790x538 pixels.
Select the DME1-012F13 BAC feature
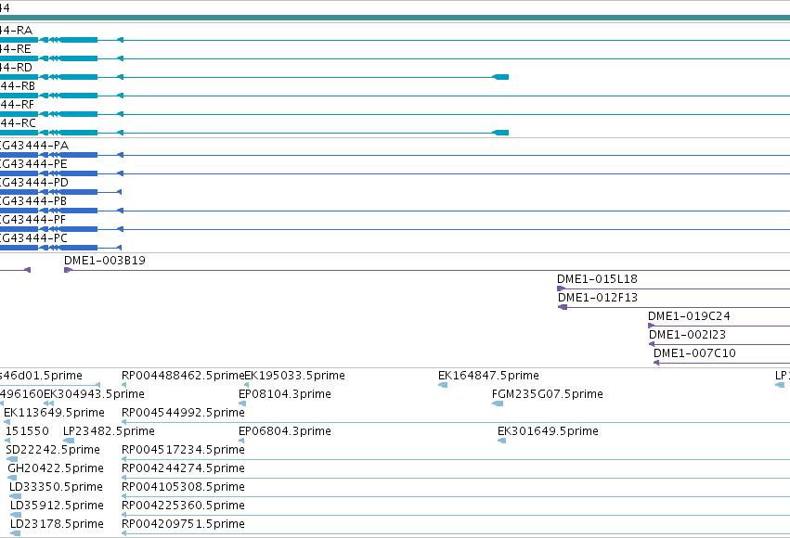click(674, 308)
